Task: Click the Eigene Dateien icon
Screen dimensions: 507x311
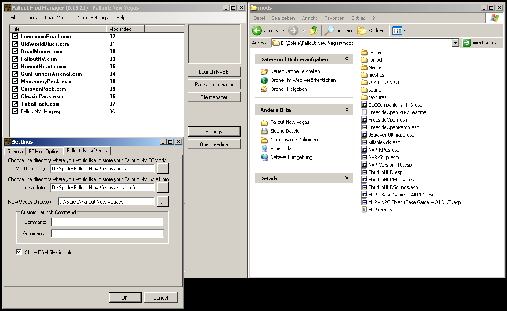Action: tap(264, 131)
